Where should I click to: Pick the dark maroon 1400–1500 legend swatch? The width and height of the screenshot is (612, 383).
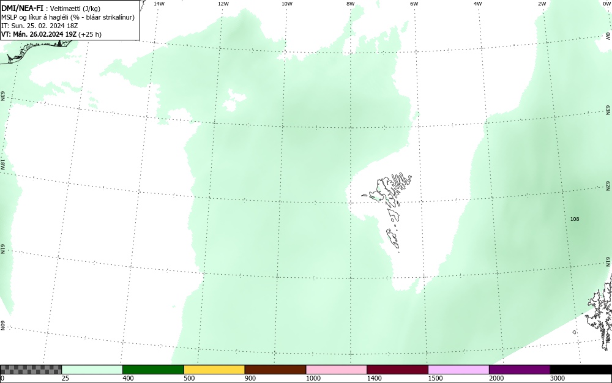click(x=397, y=370)
